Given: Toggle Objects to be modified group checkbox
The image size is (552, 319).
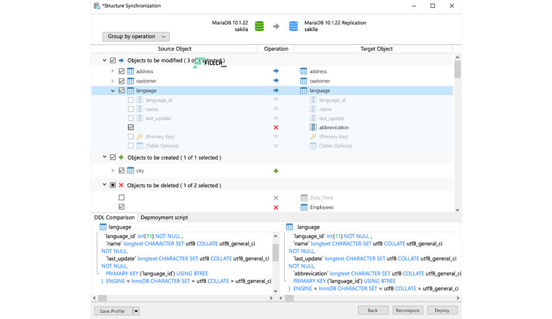Looking at the screenshot, I should tap(113, 61).
